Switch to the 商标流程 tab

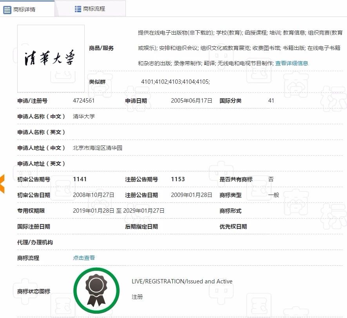tap(90, 9)
